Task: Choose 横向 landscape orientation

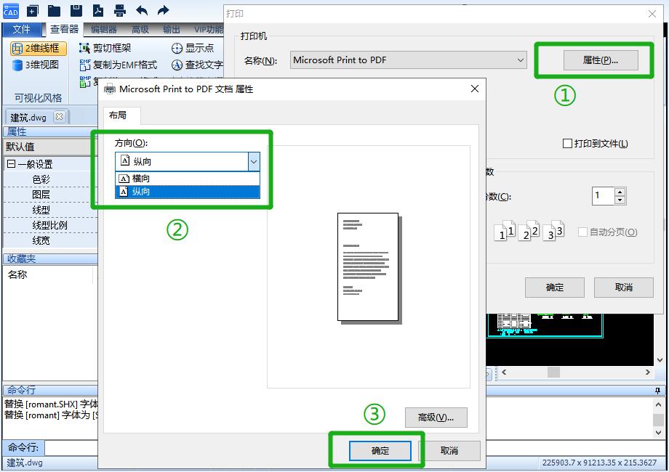Action: coord(188,179)
